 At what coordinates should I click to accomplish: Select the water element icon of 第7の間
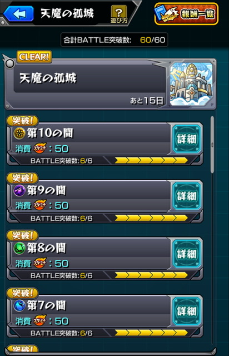19,305
